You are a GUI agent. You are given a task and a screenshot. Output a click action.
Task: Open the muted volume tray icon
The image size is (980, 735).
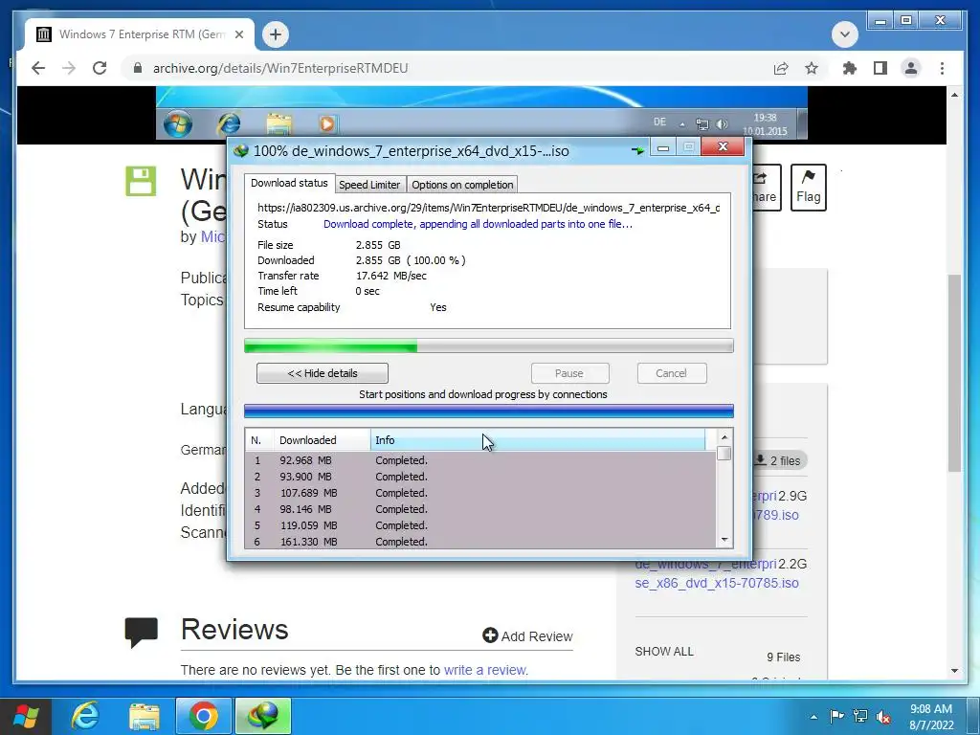pyautogui.click(x=883, y=717)
